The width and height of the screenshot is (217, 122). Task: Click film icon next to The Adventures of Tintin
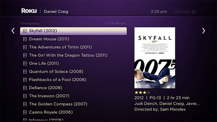click(x=25, y=47)
